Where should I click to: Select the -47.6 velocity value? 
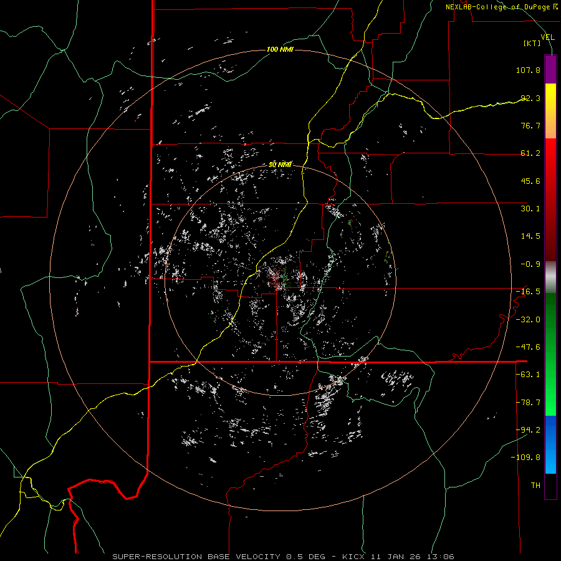click(x=528, y=347)
